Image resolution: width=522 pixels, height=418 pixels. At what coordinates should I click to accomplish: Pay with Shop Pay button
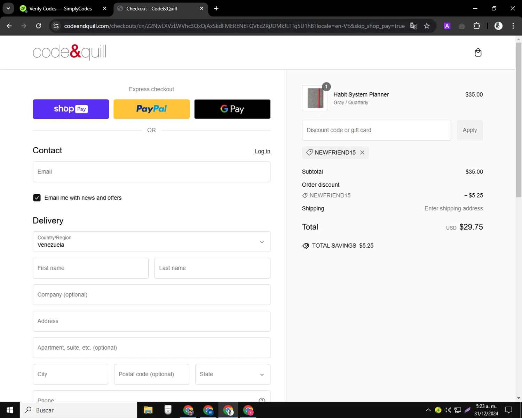(71, 109)
